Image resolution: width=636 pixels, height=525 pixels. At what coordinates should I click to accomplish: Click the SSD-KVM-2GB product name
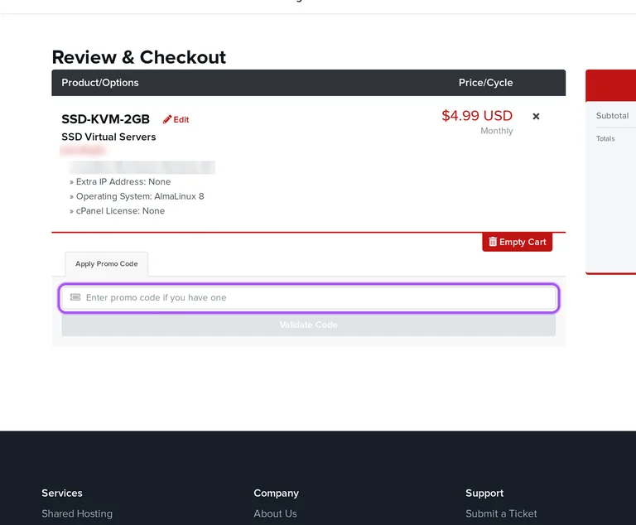pyautogui.click(x=105, y=119)
